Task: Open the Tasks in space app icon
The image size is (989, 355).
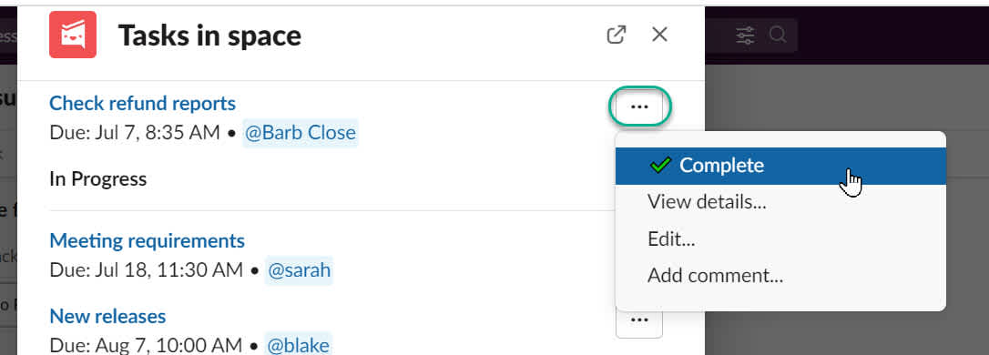Action: tap(73, 35)
